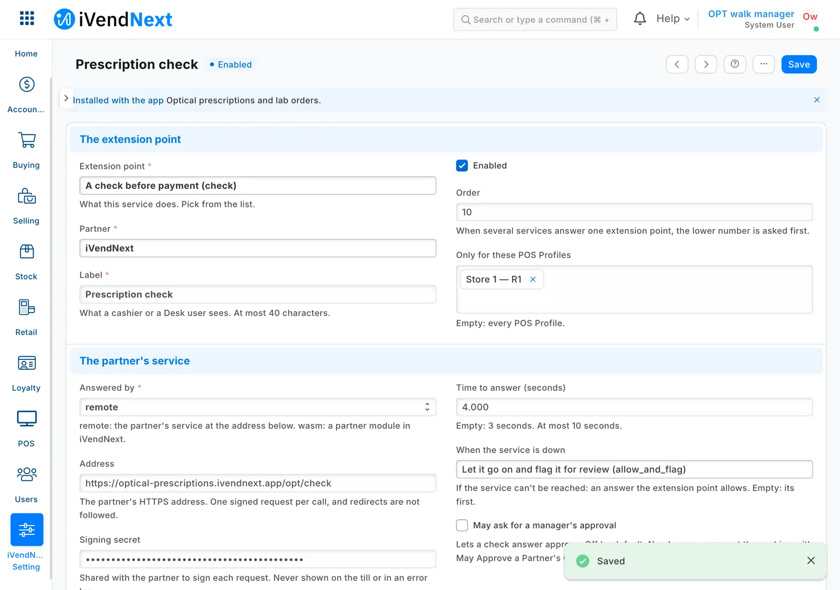
Task: Open the Retail module
Action: point(26,317)
